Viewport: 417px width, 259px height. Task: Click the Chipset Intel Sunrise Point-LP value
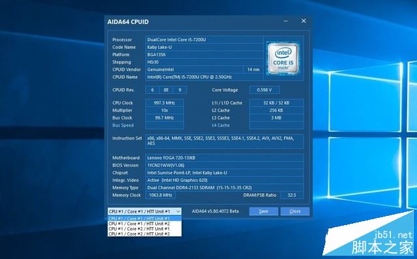coord(224,173)
